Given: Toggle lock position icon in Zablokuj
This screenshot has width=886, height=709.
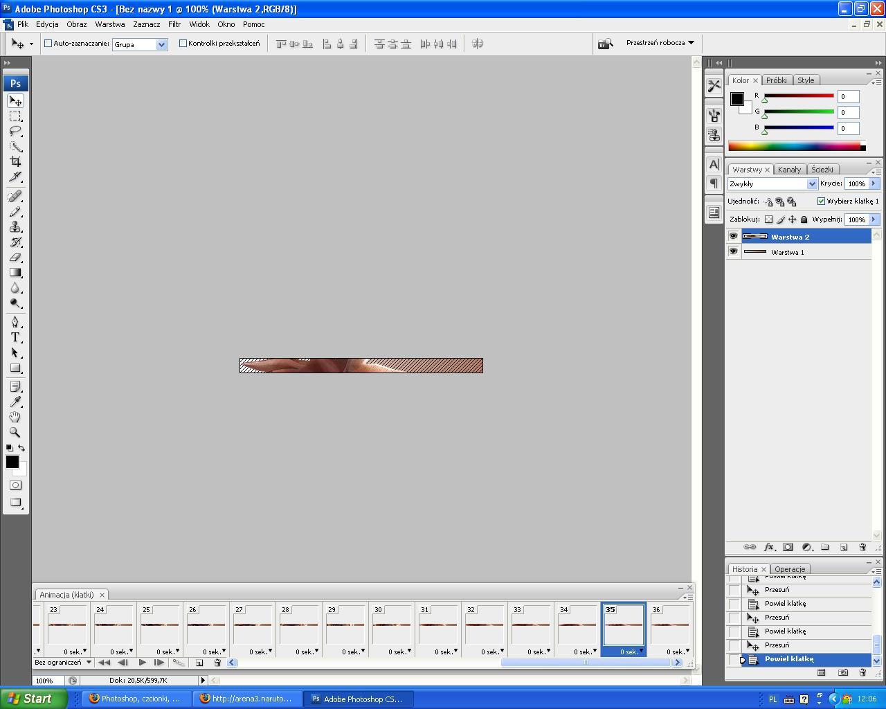Looking at the screenshot, I should pos(792,219).
